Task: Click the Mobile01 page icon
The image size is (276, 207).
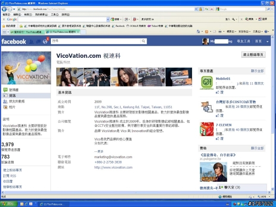Action: [207, 82]
